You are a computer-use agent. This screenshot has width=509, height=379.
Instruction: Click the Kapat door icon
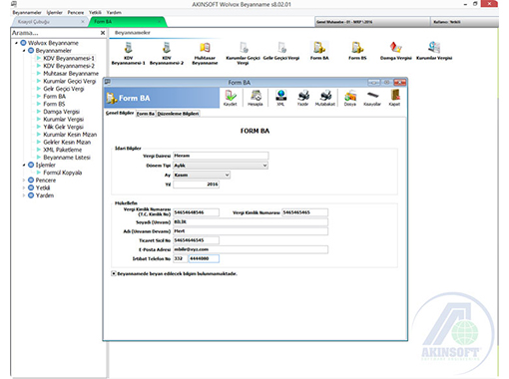394,98
